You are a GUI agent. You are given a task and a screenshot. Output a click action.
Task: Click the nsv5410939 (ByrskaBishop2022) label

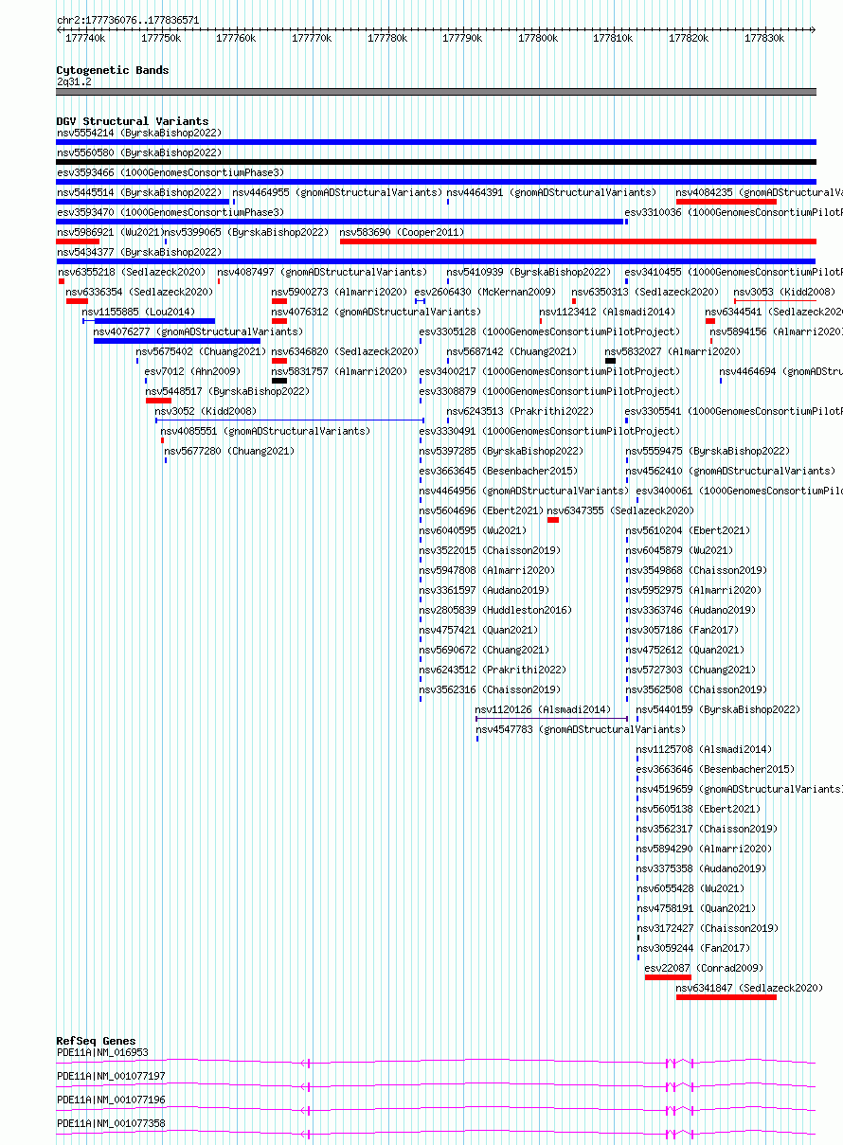[529, 272]
